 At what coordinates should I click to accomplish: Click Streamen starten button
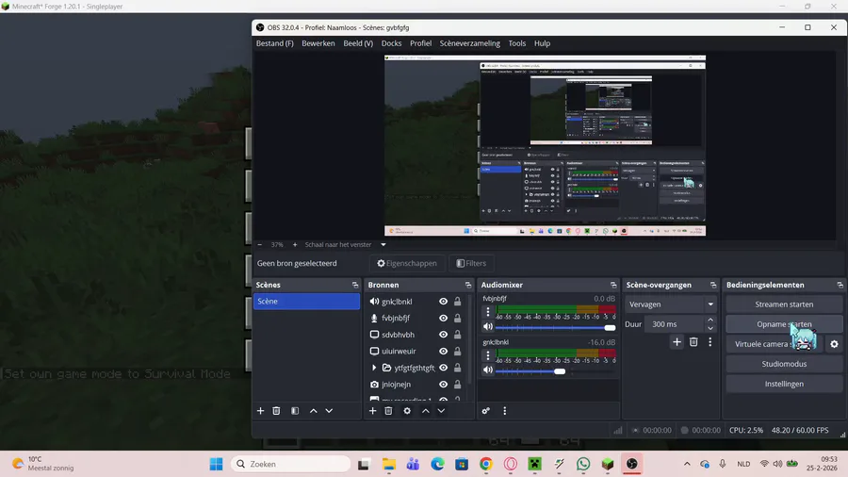(x=784, y=304)
